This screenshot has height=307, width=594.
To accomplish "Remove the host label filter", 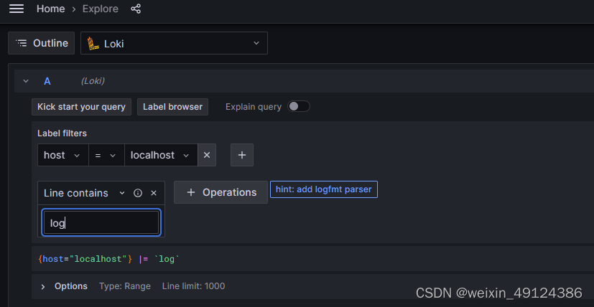I will pyautogui.click(x=207, y=155).
